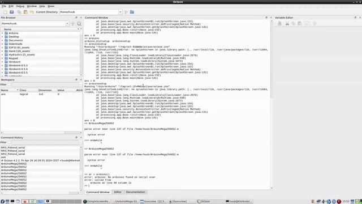Screen dimensions: 362x204
Task: Open the Current Directory dropdown
Action: [x=120, y=12]
